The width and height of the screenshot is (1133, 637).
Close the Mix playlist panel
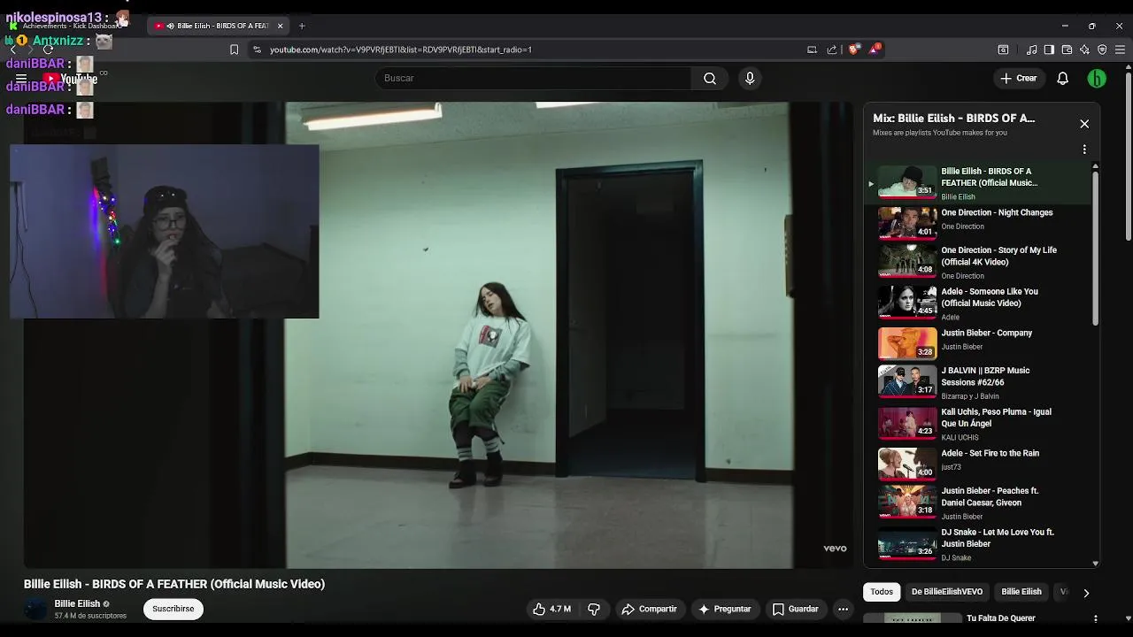1084,124
